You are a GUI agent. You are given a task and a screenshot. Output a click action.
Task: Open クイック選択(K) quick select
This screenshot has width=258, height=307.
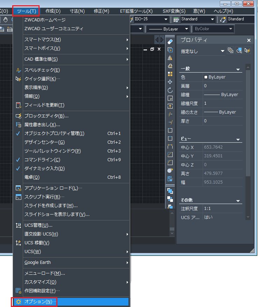(72, 79)
